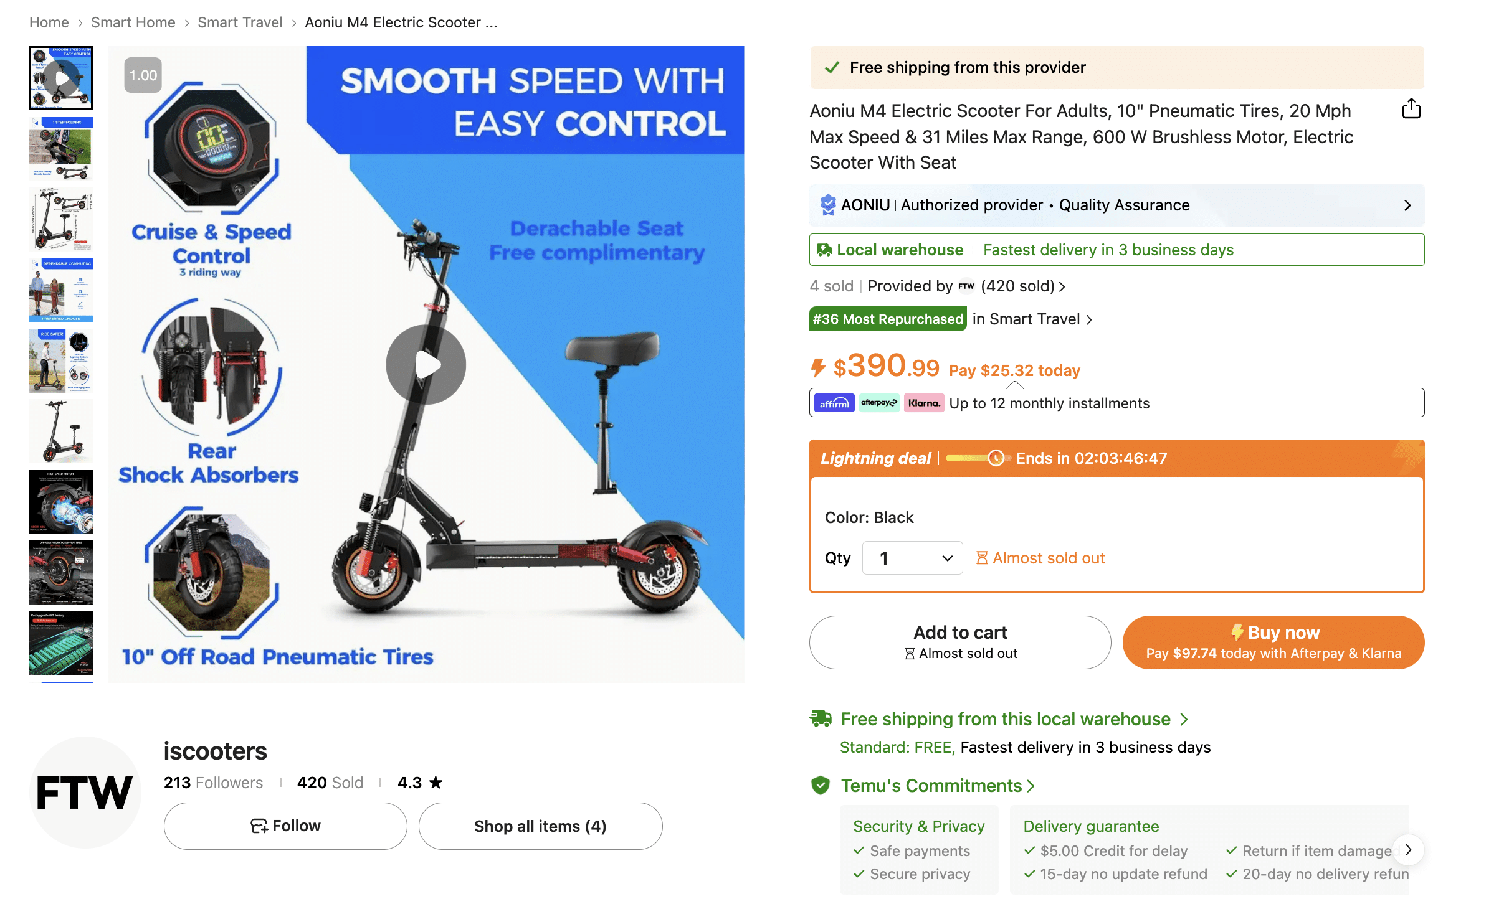Open the Smart Travel breadcrumb link
This screenshot has height=904, width=1509.
pos(240,22)
